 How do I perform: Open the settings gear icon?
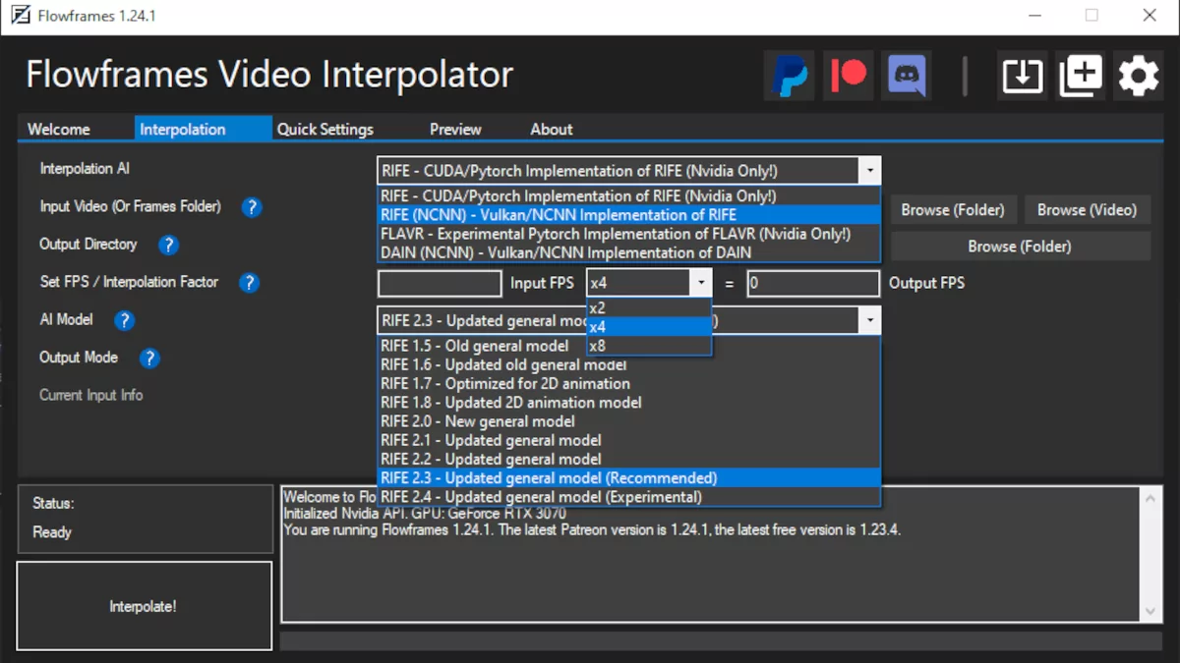1139,76
